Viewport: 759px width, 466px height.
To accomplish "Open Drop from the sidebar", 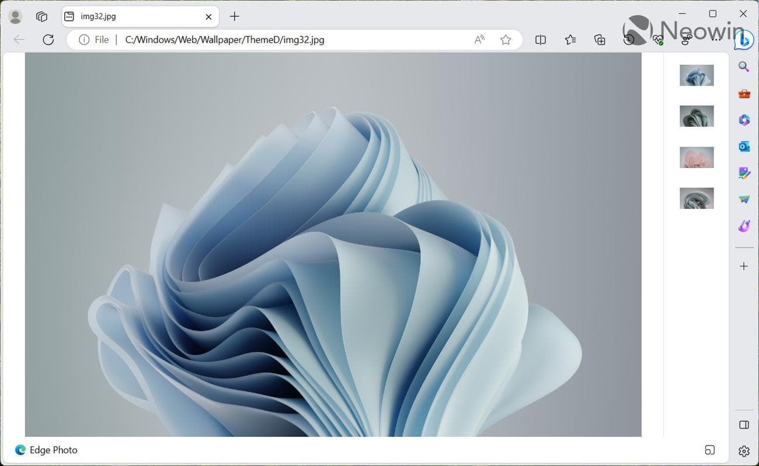I will pyautogui.click(x=744, y=199).
